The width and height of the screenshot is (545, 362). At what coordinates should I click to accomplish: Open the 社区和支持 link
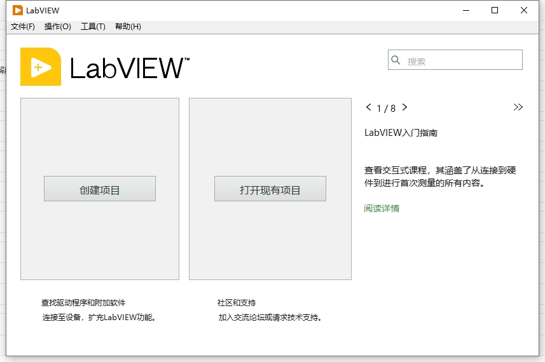point(237,303)
